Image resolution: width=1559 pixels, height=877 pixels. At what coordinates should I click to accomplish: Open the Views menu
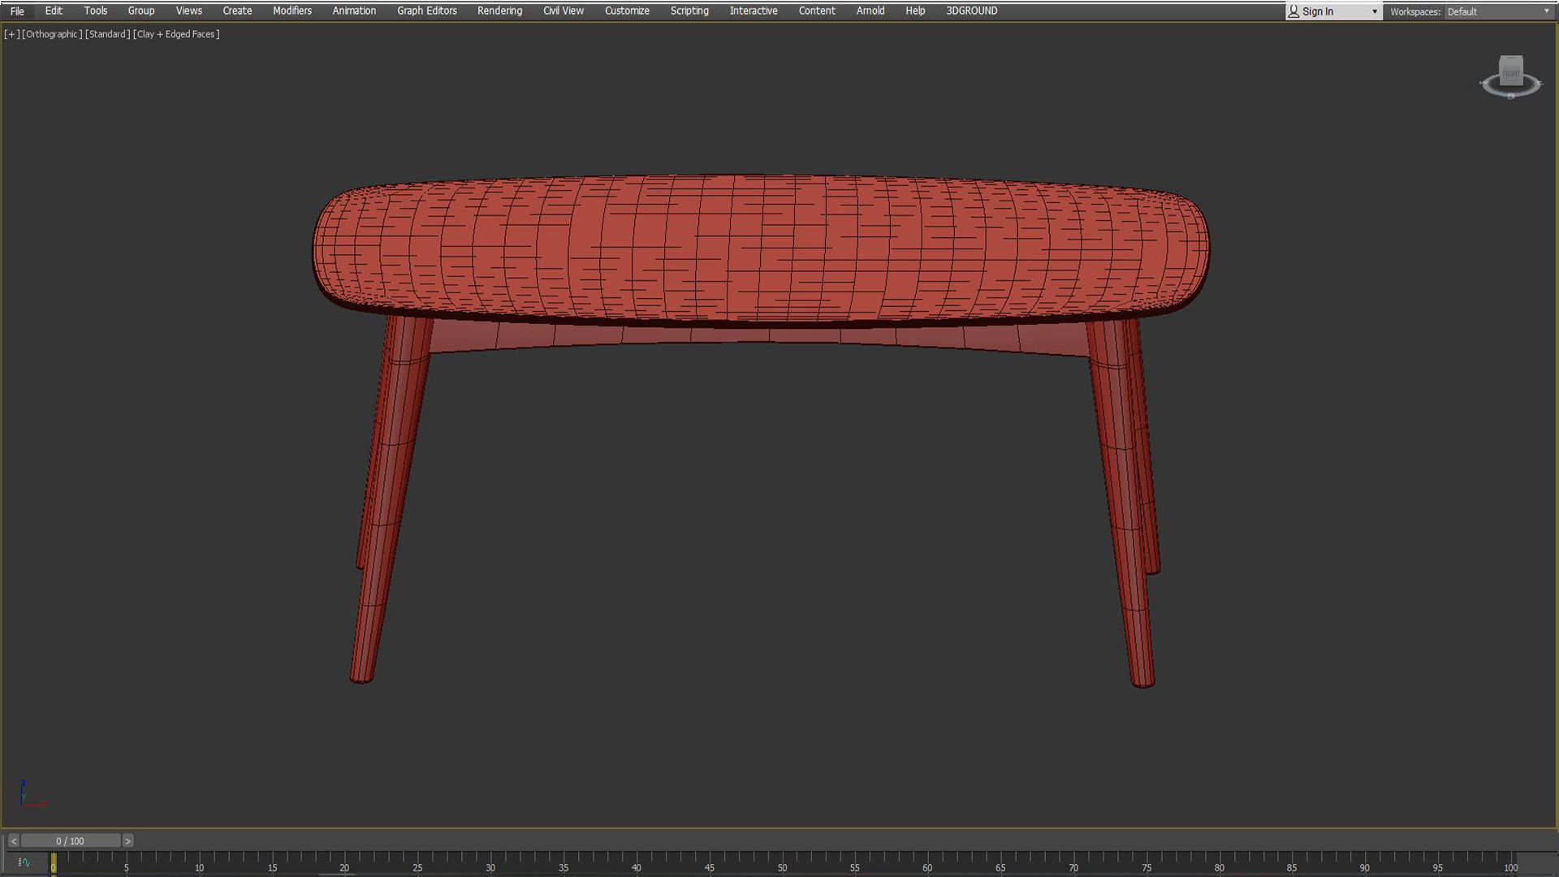(x=189, y=11)
